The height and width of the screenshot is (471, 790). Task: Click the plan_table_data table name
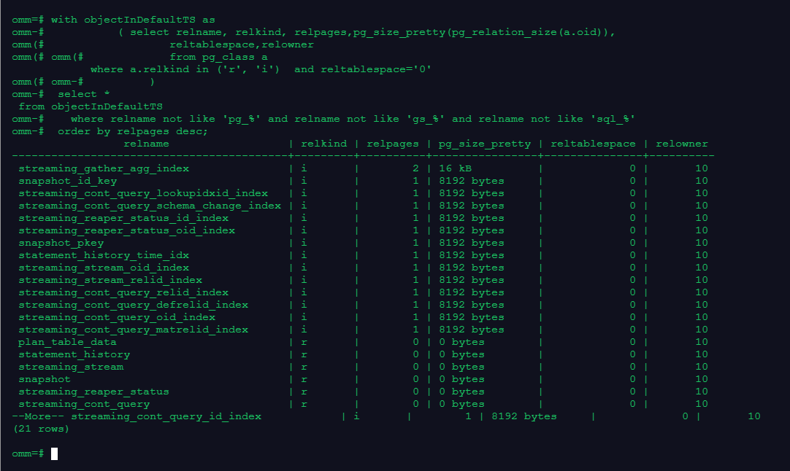[68, 342]
